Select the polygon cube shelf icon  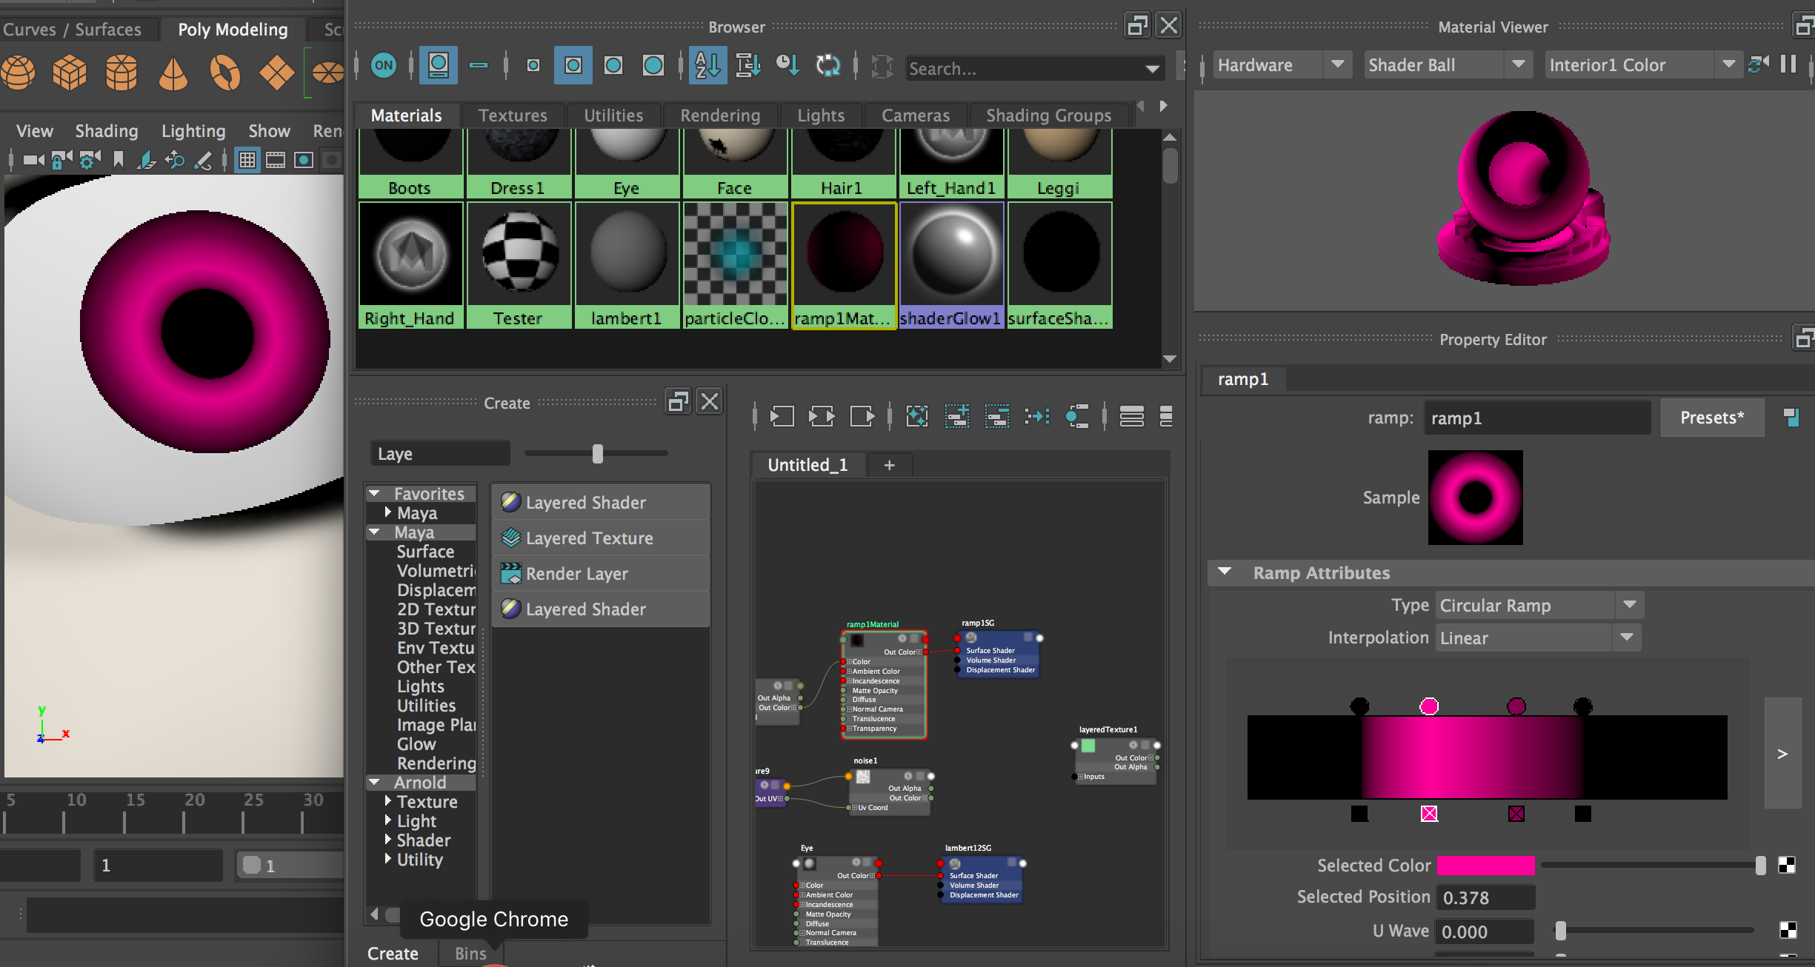tap(70, 73)
